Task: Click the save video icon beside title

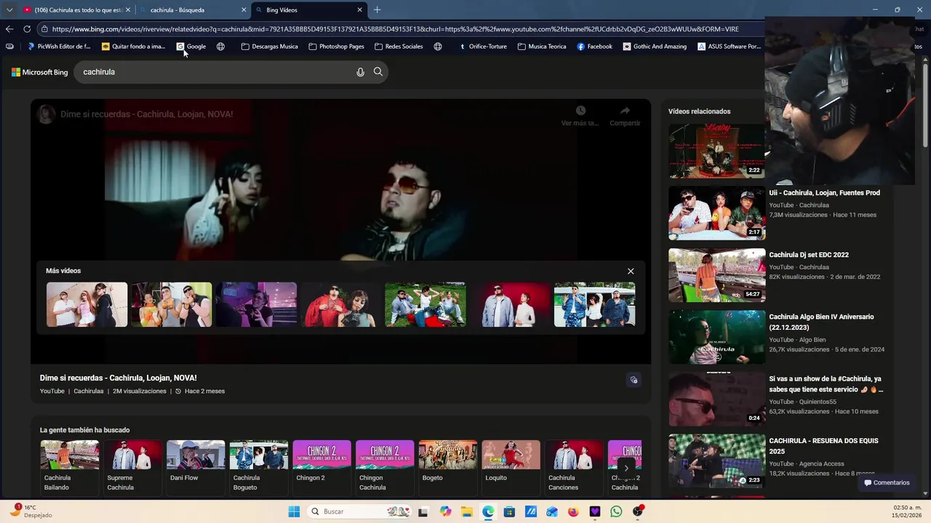Action: [x=634, y=380]
